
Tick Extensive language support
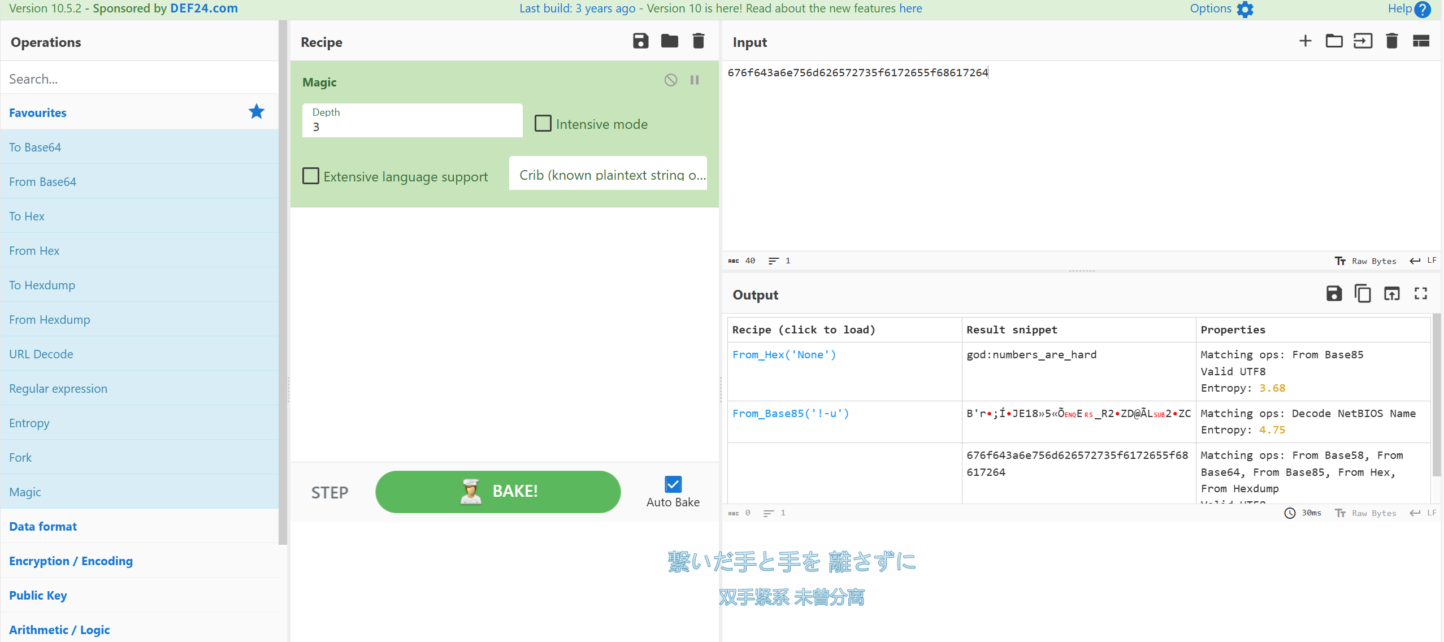point(311,176)
